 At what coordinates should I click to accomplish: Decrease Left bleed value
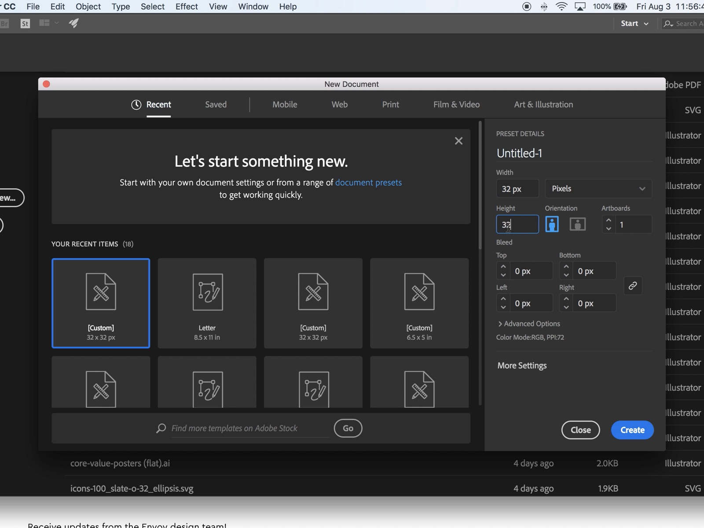tap(503, 307)
